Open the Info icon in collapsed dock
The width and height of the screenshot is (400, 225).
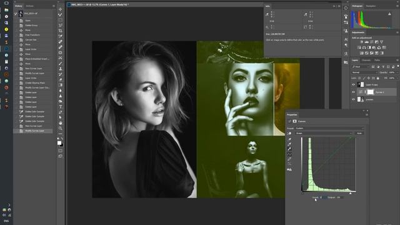[x=346, y=8]
